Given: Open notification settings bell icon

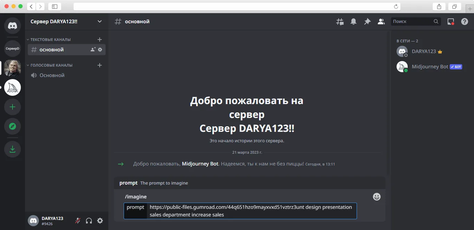Looking at the screenshot, I should (x=354, y=22).
